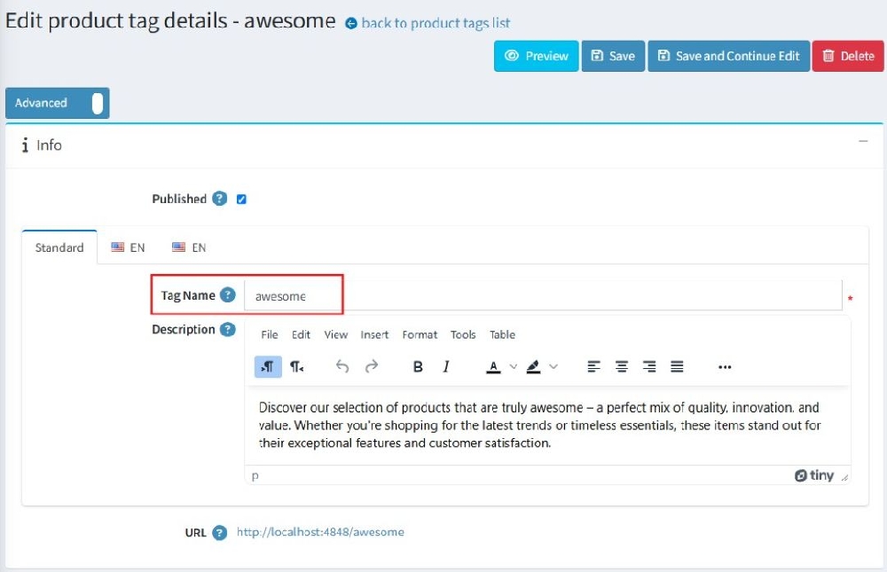
Task: Justify the text
Action: pos(677,366)
